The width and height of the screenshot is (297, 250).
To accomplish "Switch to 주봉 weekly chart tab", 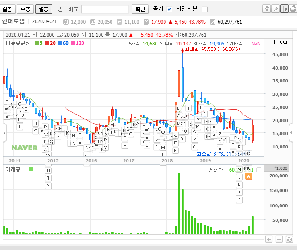I will (x=25, y=9).
